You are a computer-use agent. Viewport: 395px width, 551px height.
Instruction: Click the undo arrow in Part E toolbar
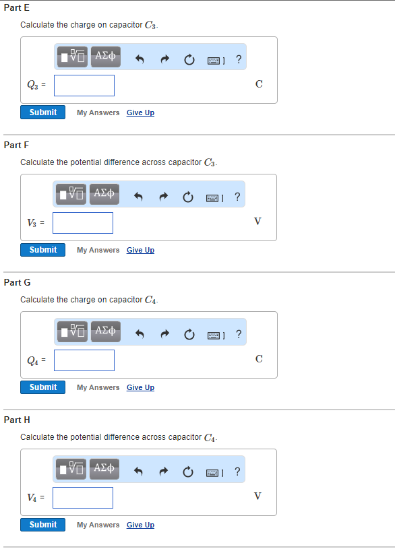(x=140, y=59)
